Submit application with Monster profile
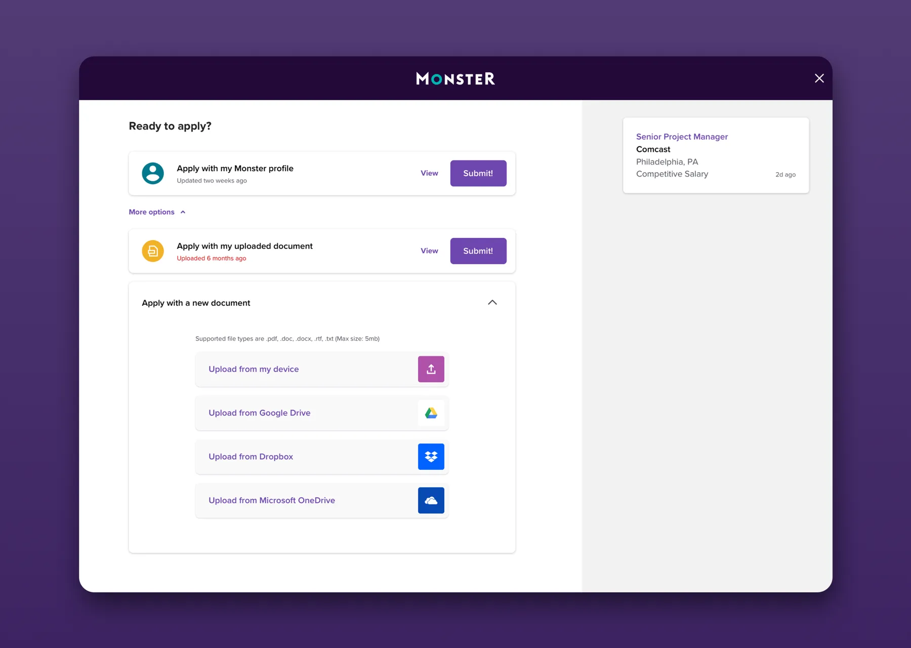The height and width of the screenshot is (648, 911). coord(478,173)
